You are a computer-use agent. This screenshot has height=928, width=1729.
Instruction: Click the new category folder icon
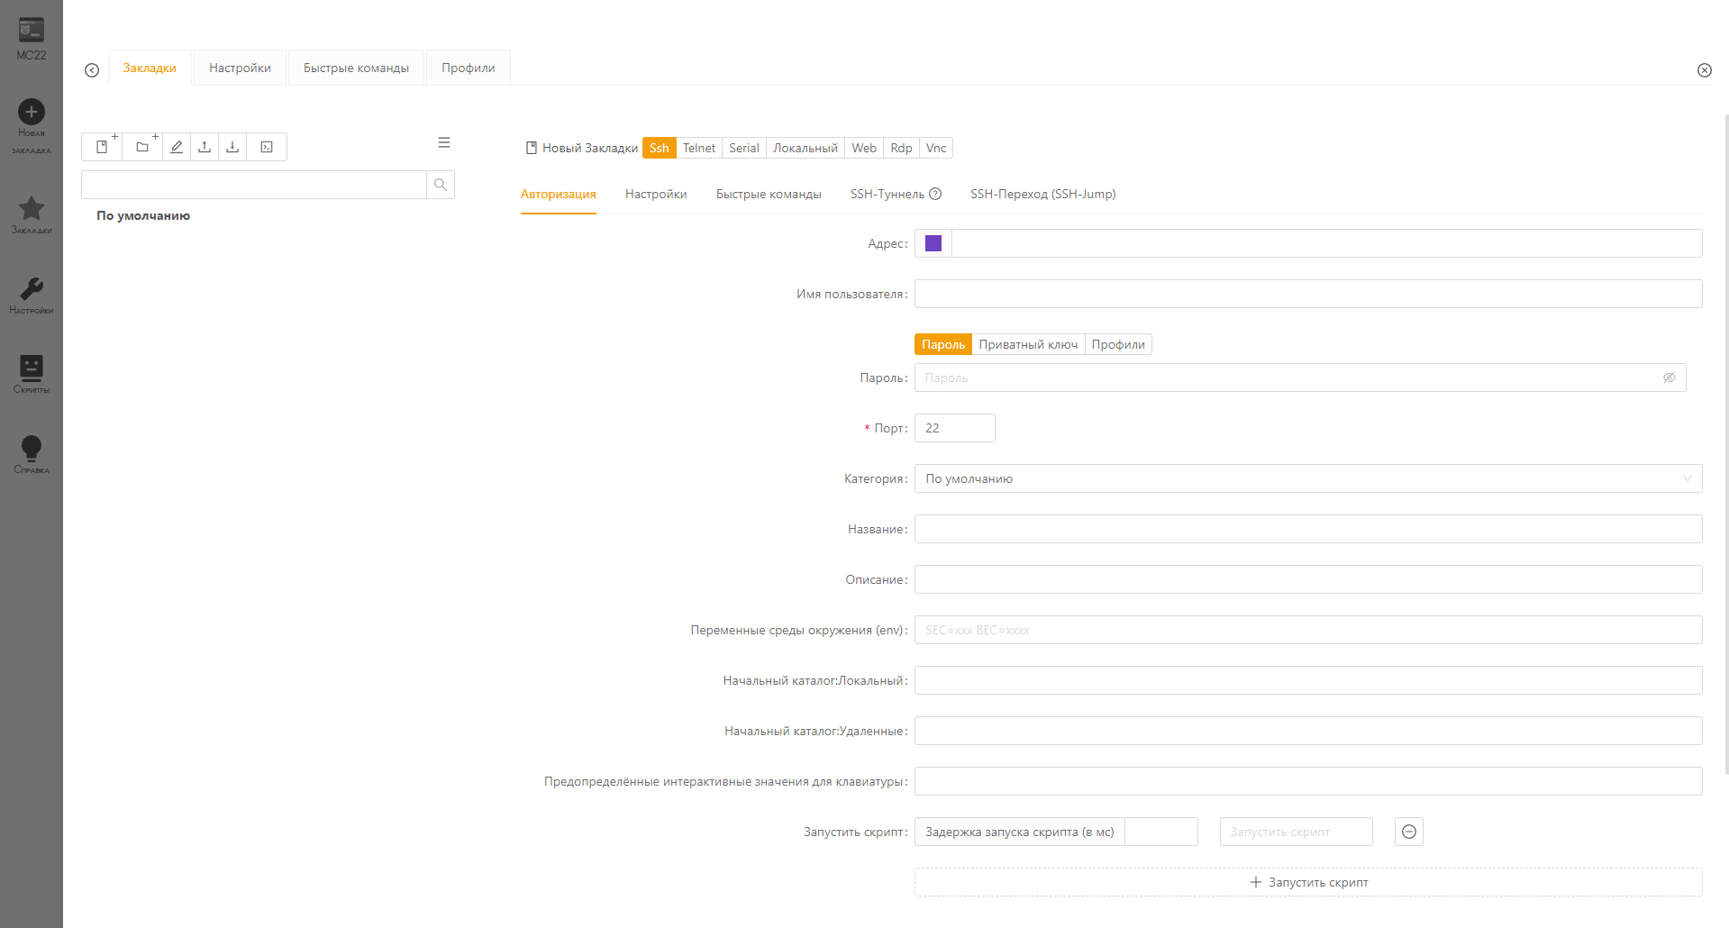click(142, 147)
